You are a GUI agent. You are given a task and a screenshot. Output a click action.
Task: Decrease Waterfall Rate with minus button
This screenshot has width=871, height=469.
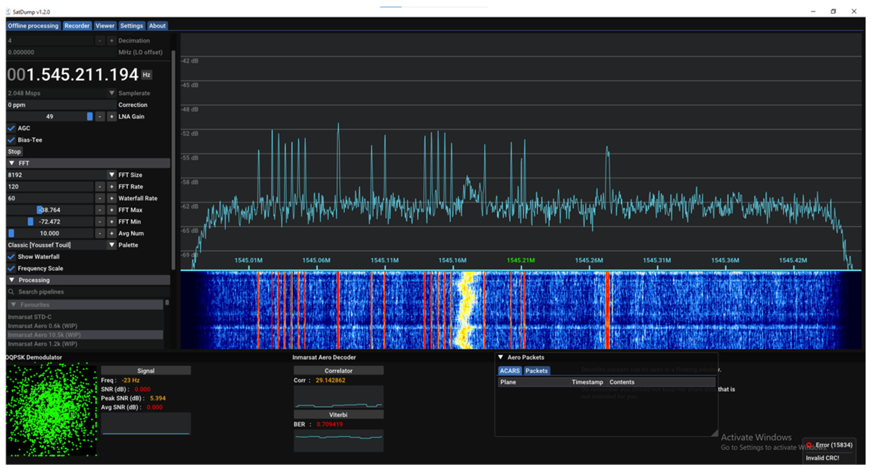pos(100,198)
